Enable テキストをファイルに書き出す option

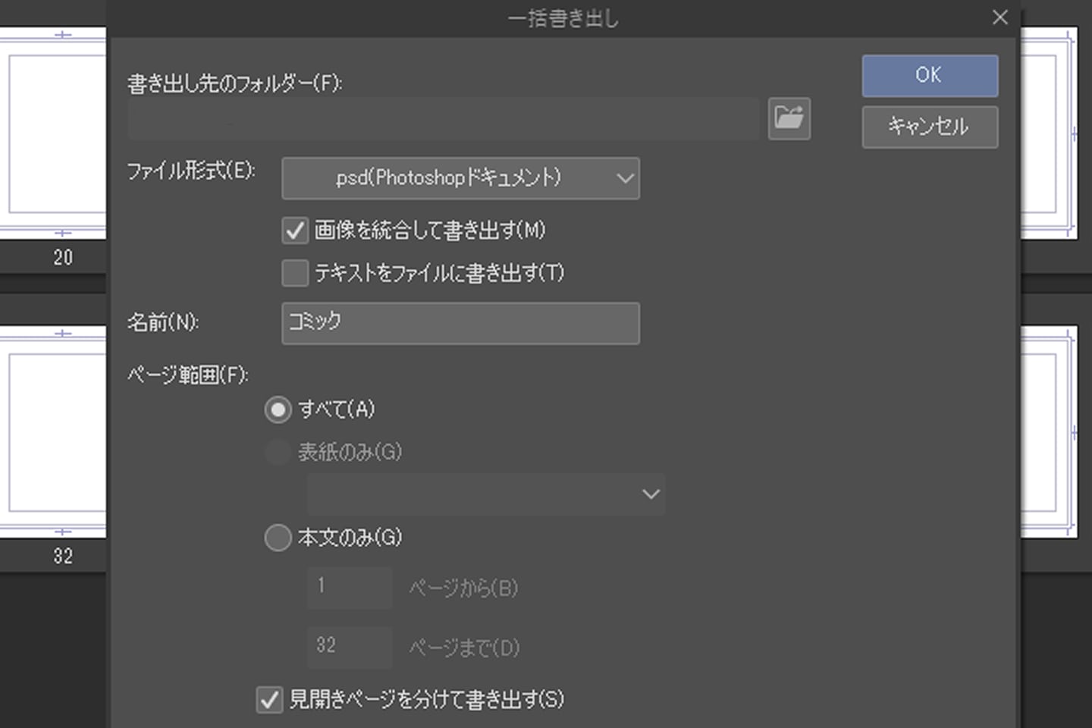[295, 273]
